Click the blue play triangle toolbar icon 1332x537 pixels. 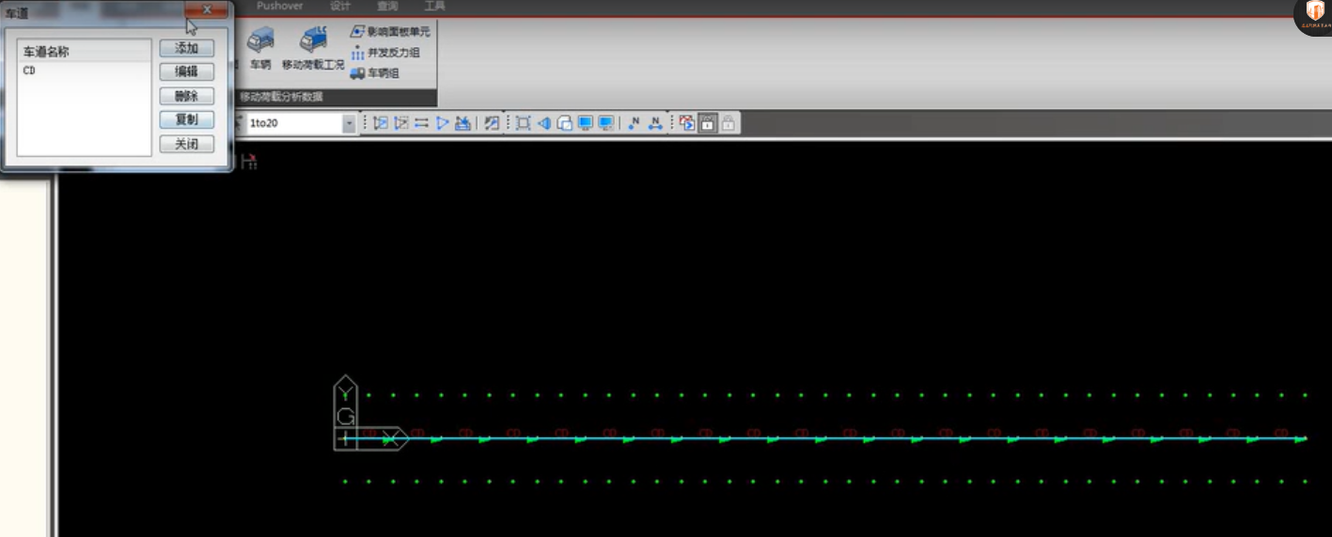[442, 123]
